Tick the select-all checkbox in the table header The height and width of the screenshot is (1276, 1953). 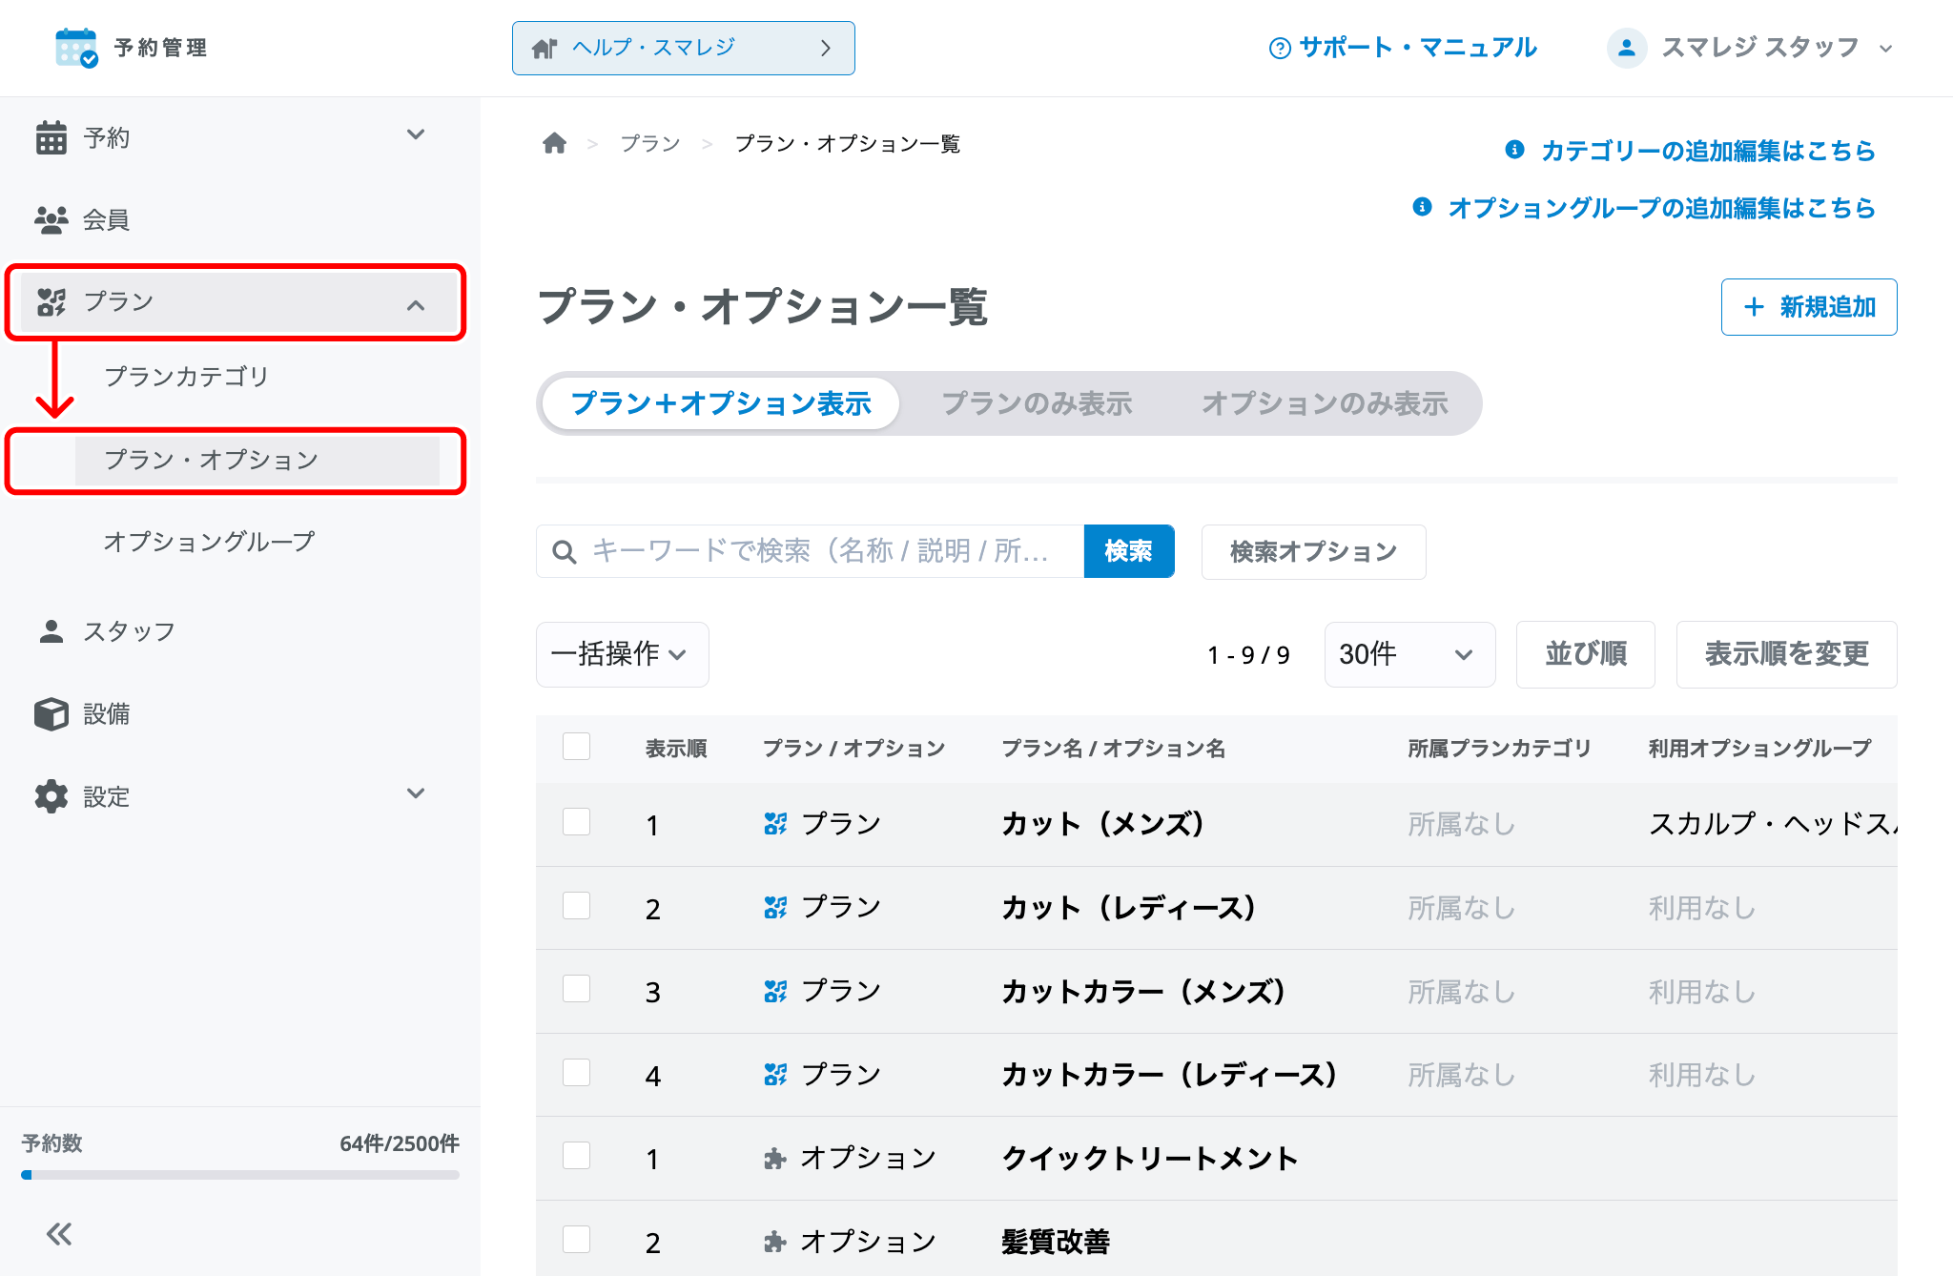click(x=576, y=746)
